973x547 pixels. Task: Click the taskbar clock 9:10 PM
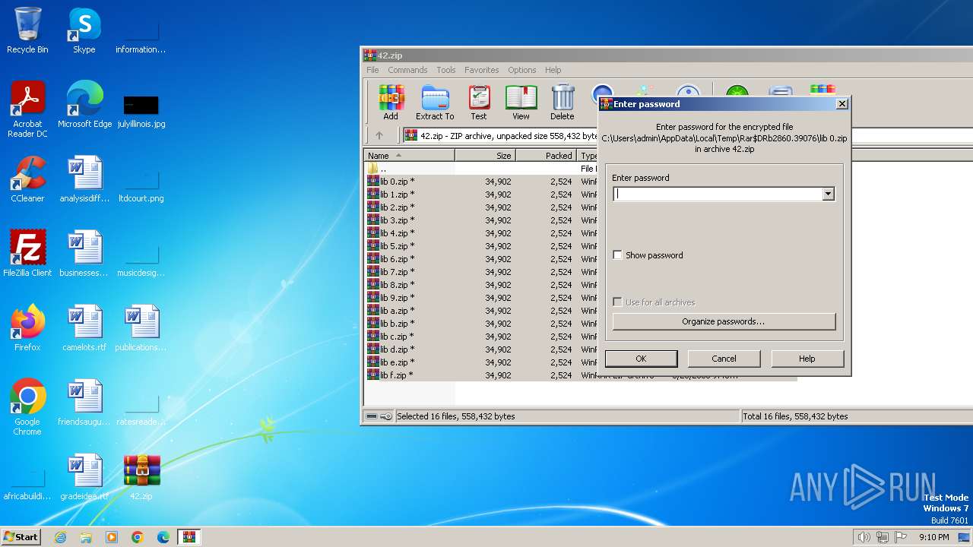pyautogui.click(x=933, y=537)
